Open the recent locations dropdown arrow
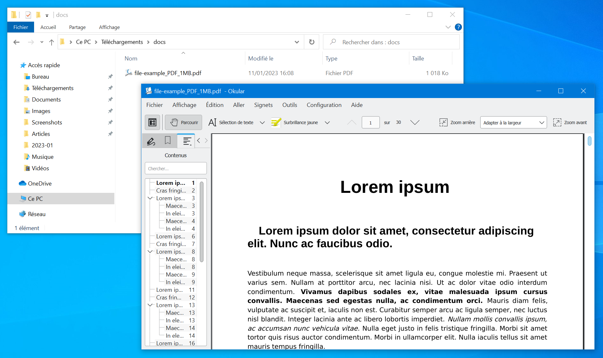The image size is (603, 358). point(42,42)
